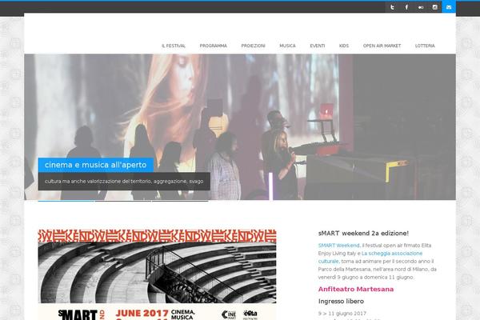The image size is (480, 320).
Task: Navigate to OPEN AIR MARKET
Action: (x=382, y=46)
